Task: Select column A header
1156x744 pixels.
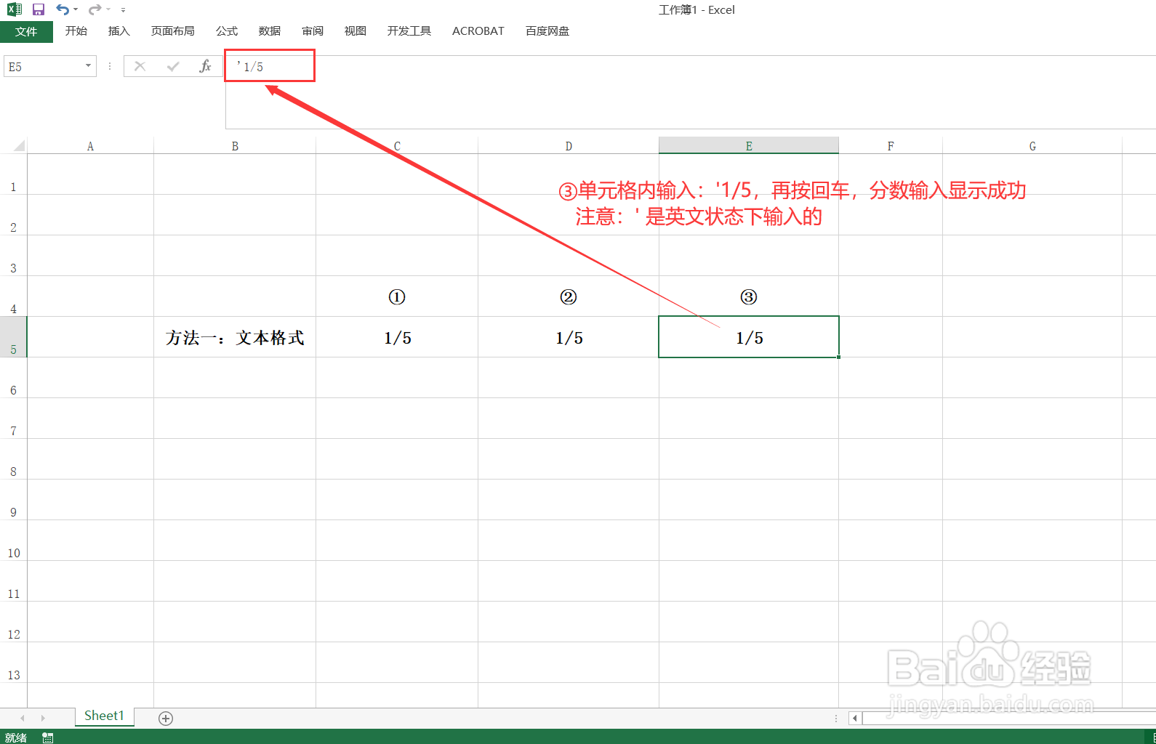Action: click(90, 146)
